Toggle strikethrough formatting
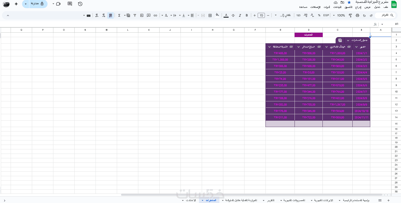The width and height of the screenshot is (401, 203). tap(233, 15)
